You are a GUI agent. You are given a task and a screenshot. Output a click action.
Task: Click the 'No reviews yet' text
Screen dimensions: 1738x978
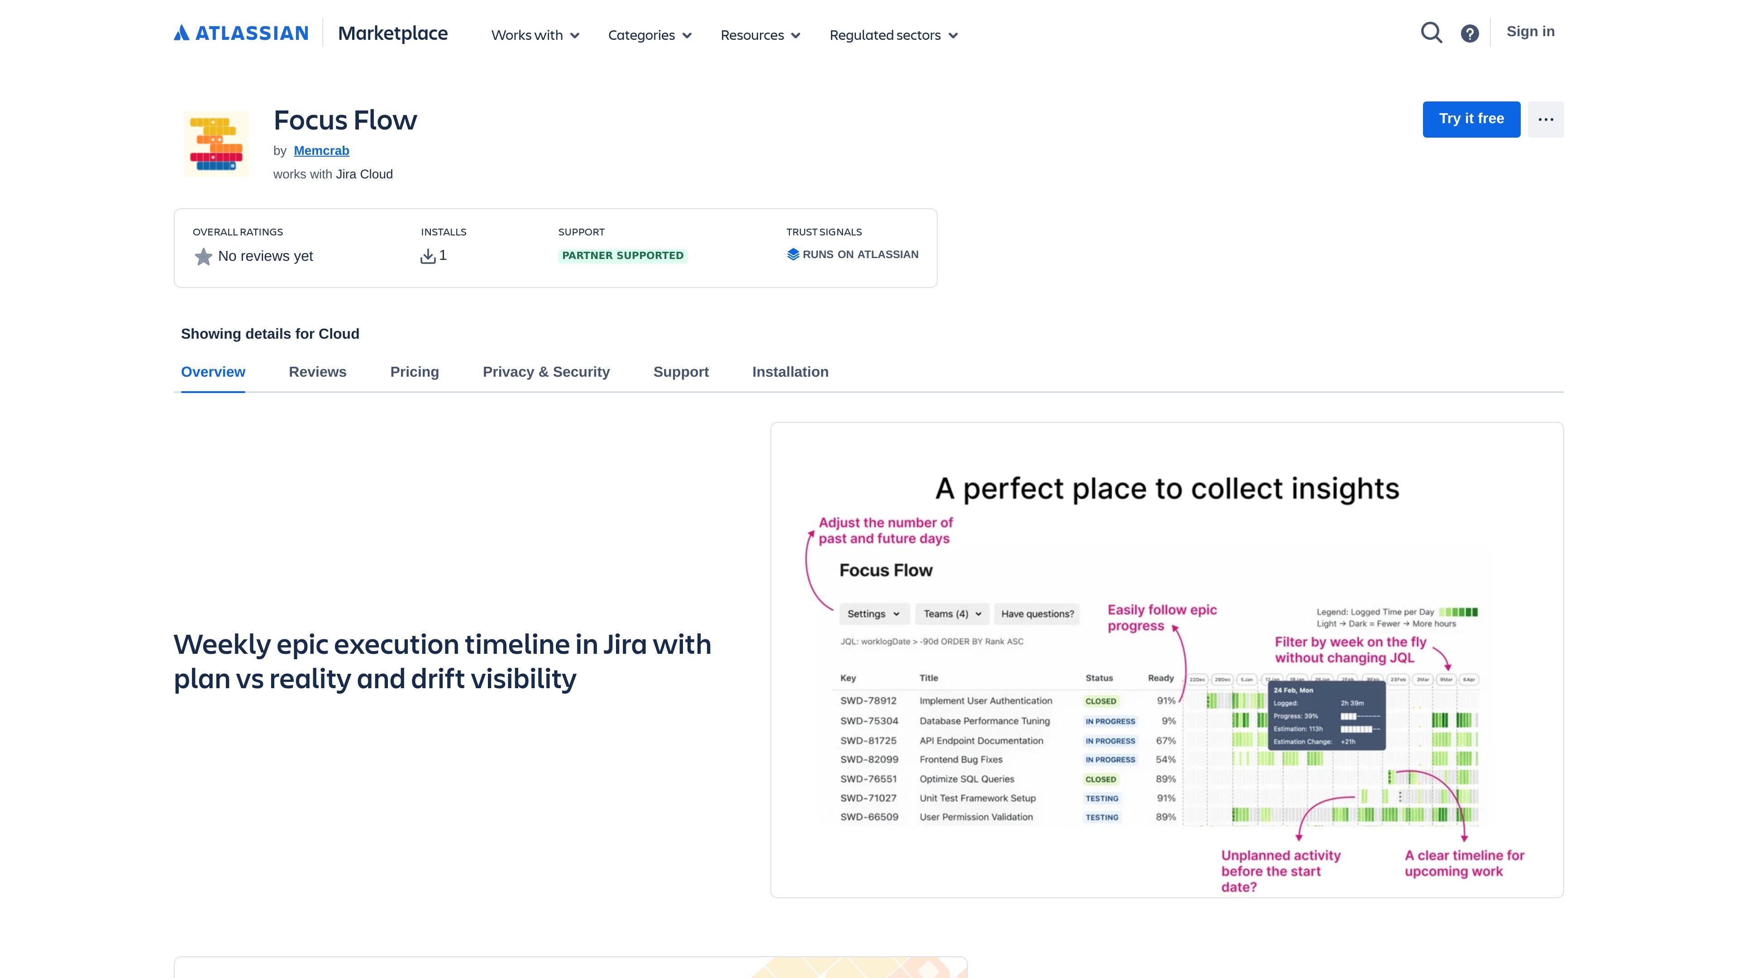coord(265,256)
